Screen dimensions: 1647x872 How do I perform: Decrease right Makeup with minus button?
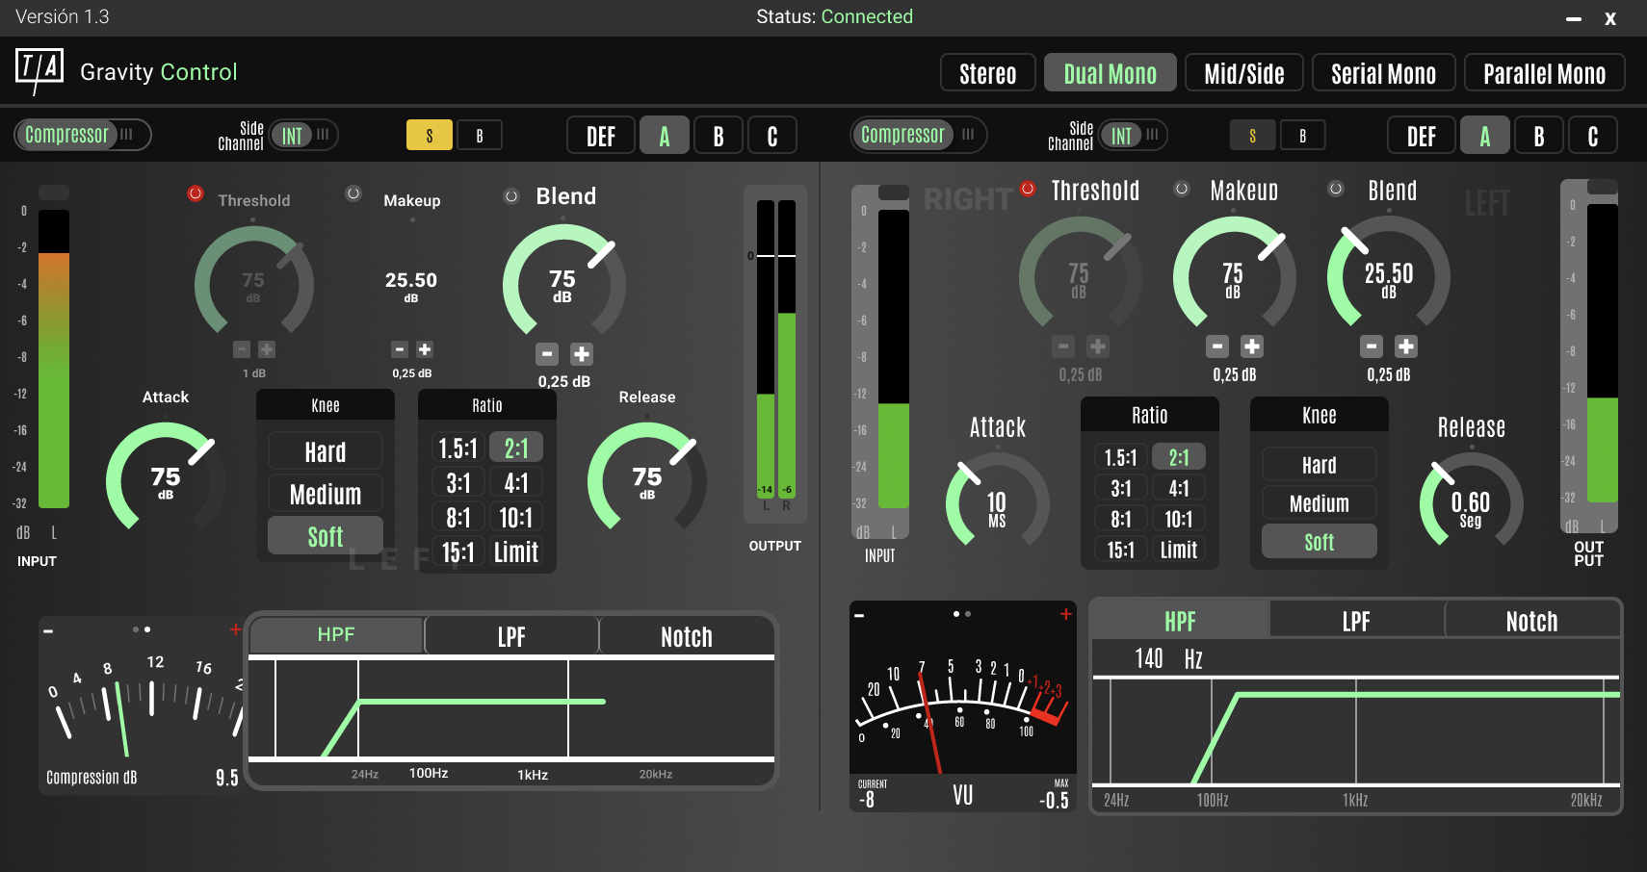click(1217, 346)
